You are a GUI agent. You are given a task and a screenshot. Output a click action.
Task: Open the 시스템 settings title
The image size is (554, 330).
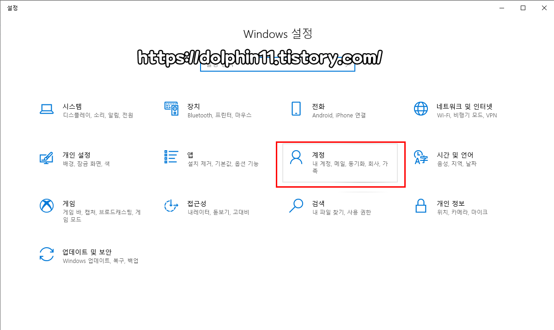(73, 106)
